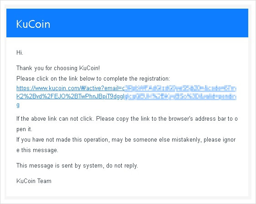The height and width of the screenshot is (204, 256).
Task: Click the second line of the activation URL
Action: point(126,97)
